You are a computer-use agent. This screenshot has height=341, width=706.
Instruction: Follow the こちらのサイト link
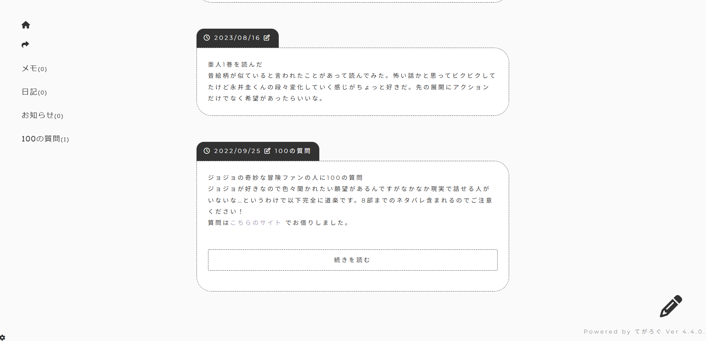(x=256, y=223)
